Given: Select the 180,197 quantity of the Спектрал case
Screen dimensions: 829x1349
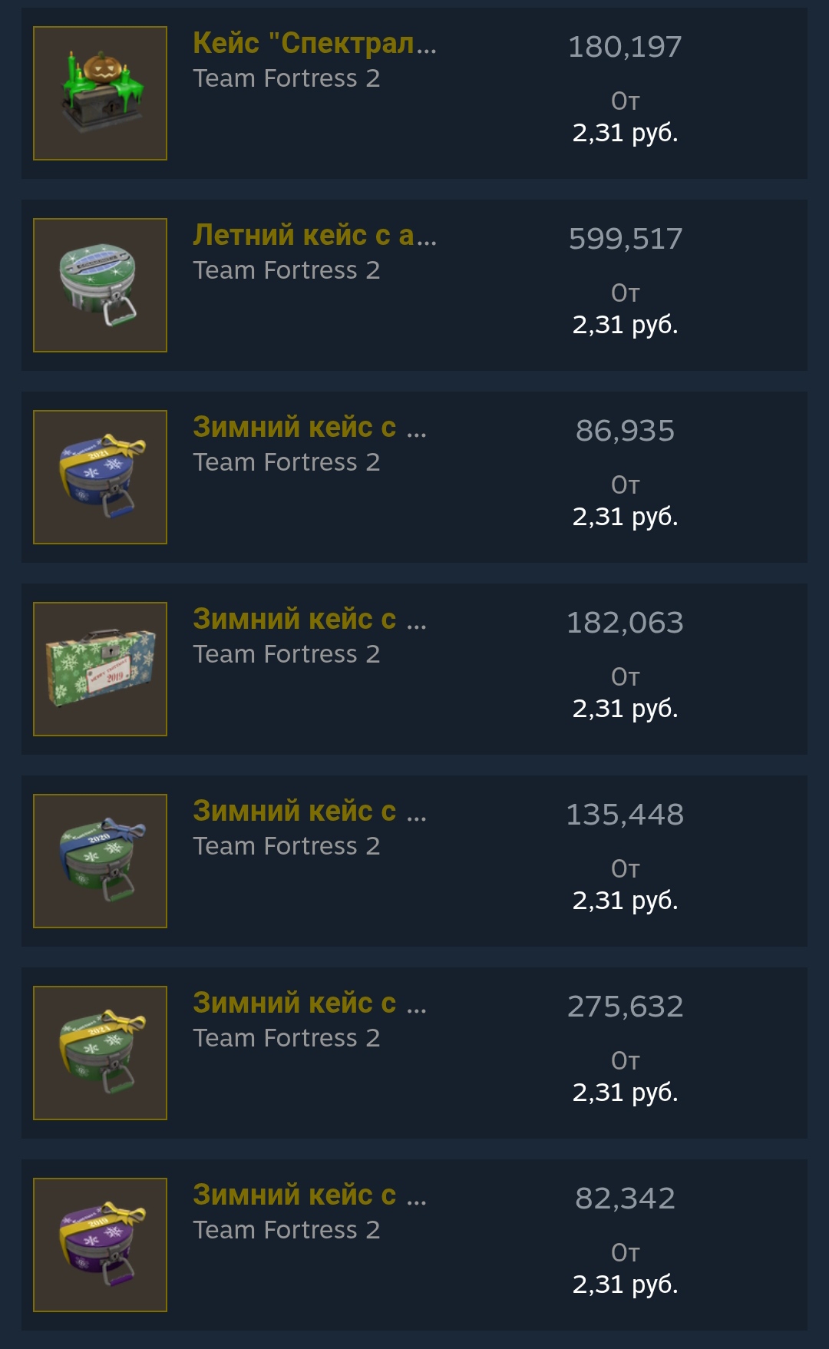Looking at the screenshot, I should [625, 47].
